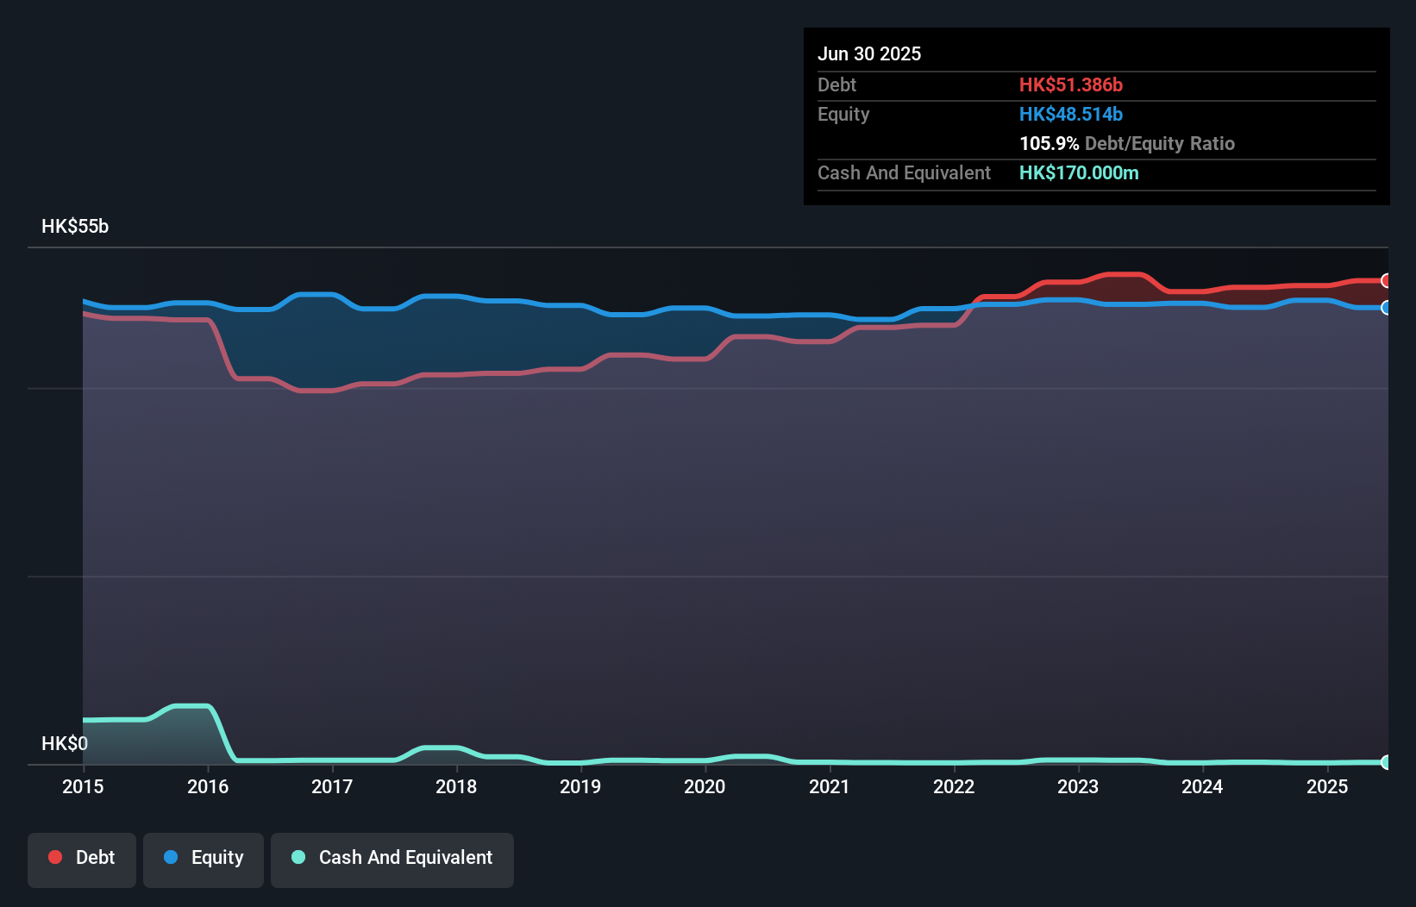Expand the Cash And Equivalent row

pyautogui.click(x=903, y=172)
